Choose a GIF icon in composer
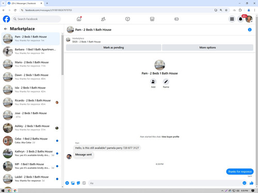 click(x=84, y=183)
